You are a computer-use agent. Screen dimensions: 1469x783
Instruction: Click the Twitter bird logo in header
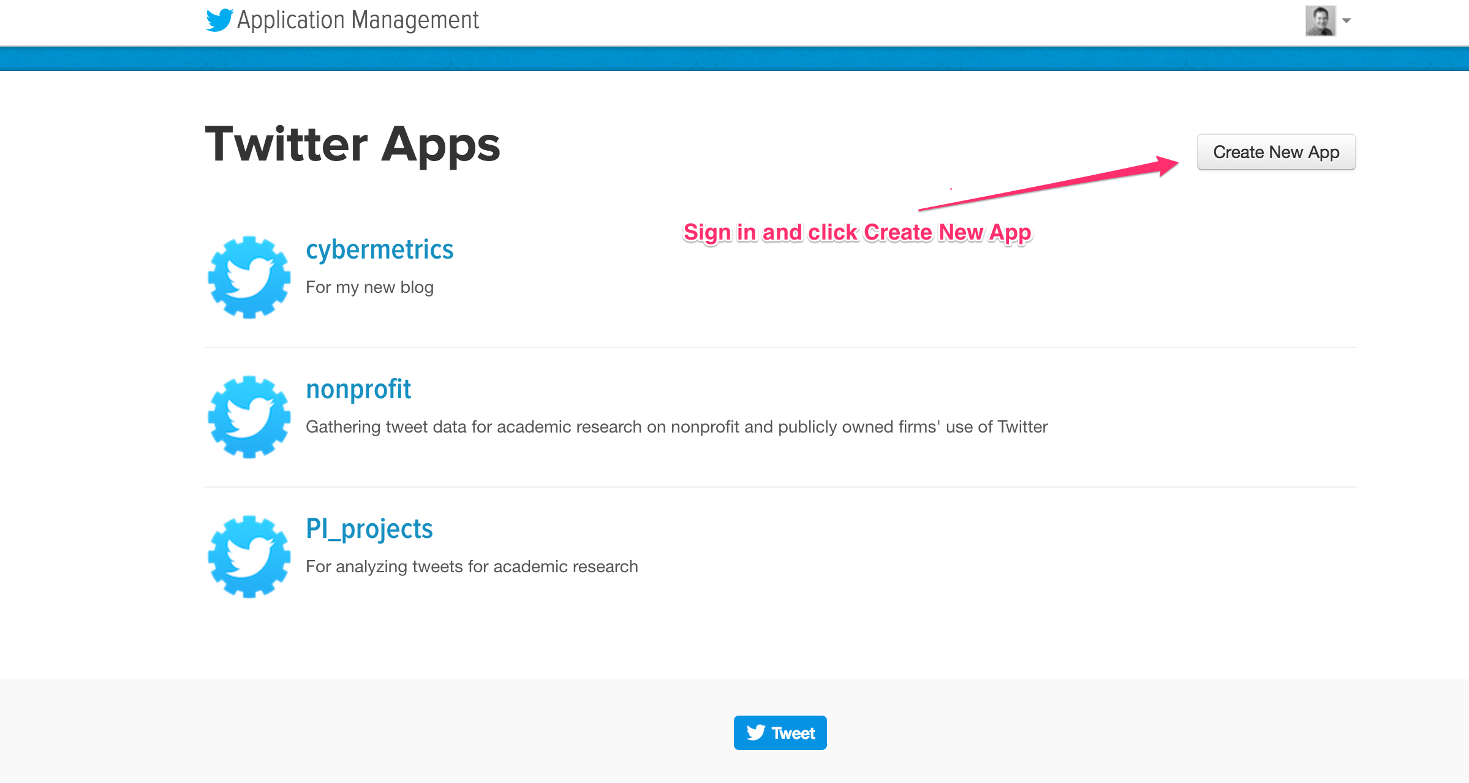(x=219, y=20)
